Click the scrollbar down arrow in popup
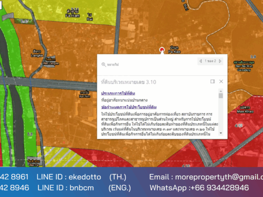 [221, 133]
